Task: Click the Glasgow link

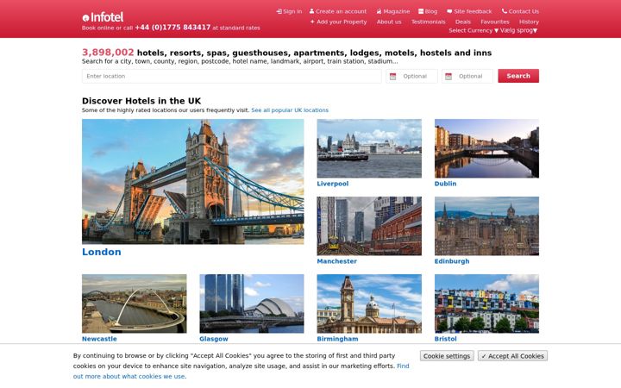Action: 214,339
